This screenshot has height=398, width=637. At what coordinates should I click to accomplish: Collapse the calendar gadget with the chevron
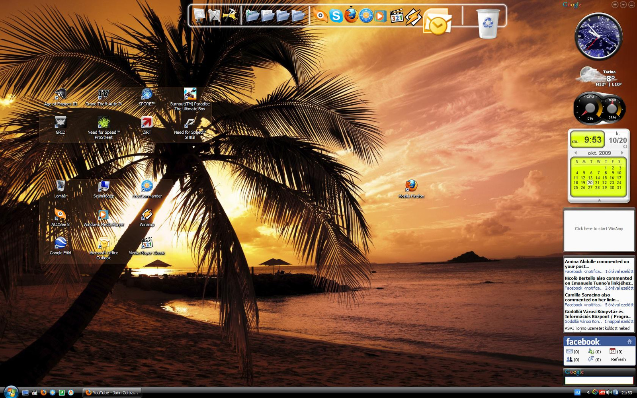click(x=599, y=200)
